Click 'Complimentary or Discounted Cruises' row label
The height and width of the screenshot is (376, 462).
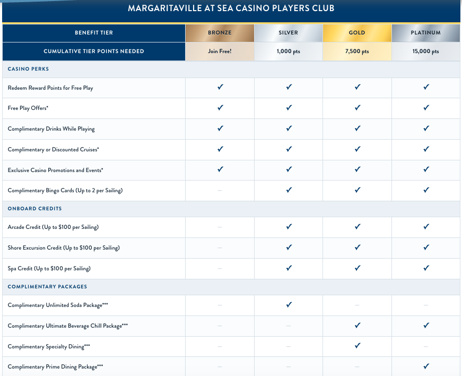pos(54,150)
